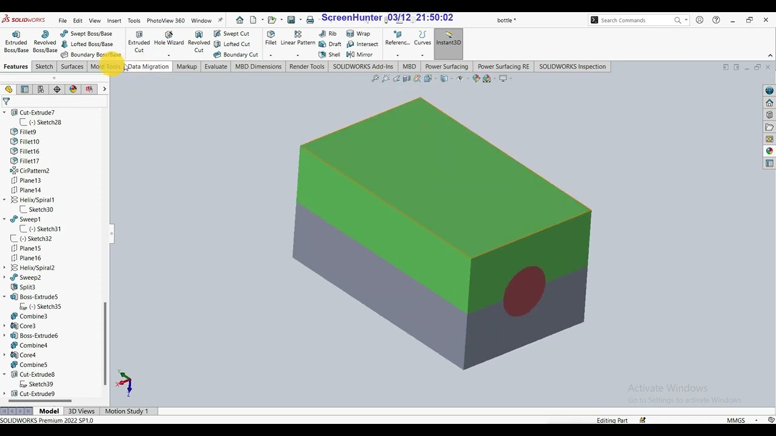Open the Reference Geometry tool

coord(398,39)
